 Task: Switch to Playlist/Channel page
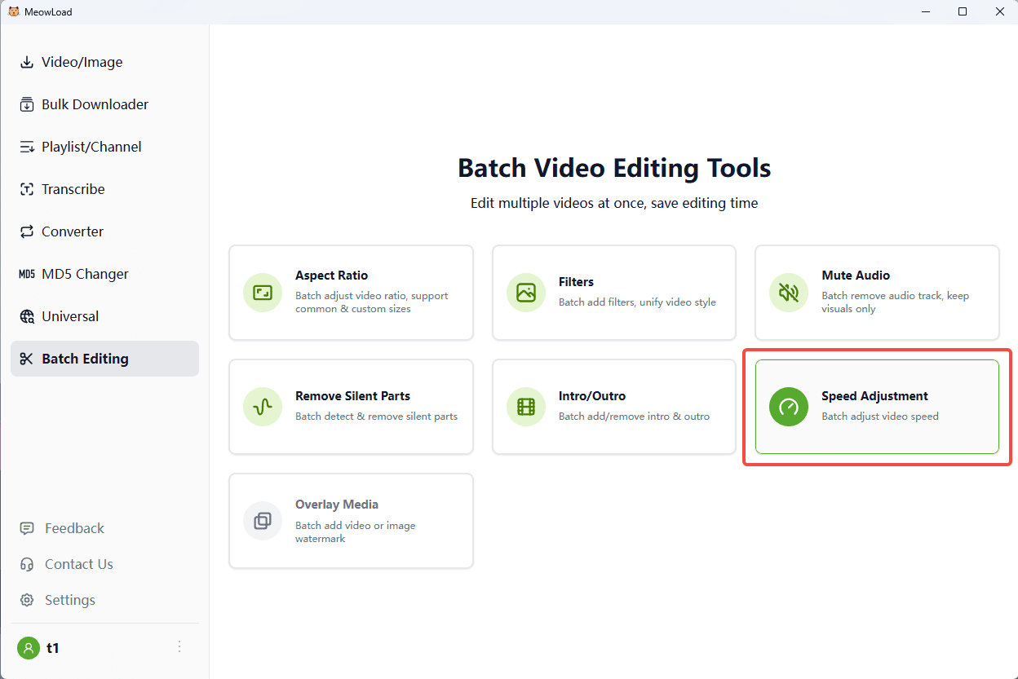click(x=91, y=147)
